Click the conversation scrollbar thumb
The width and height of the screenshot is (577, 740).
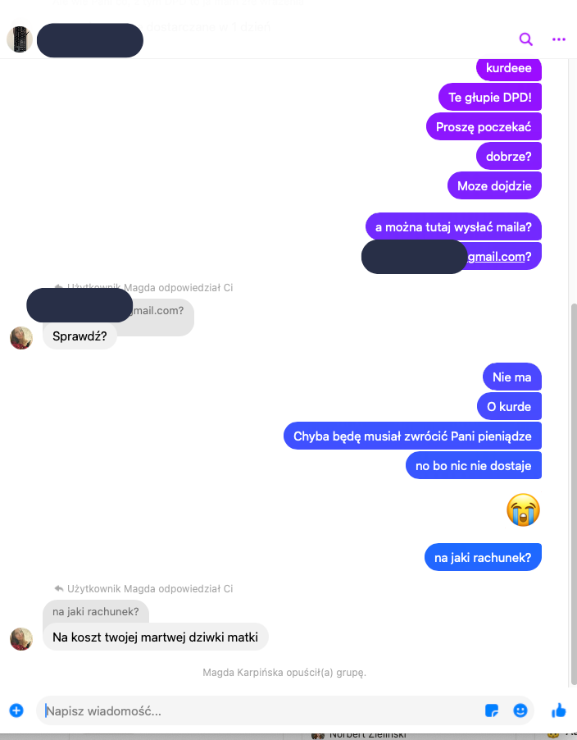573,494
